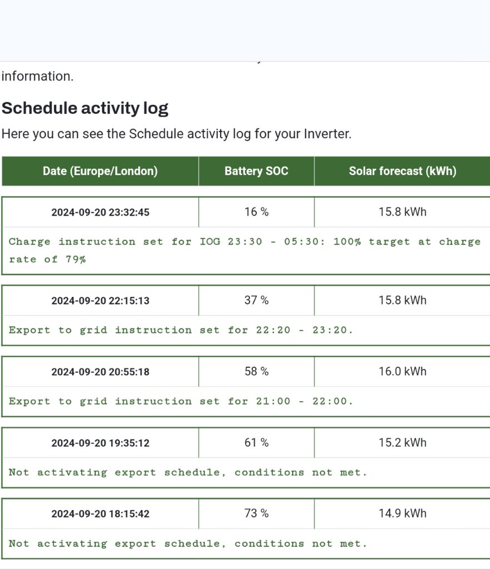Click the Solar forecast (kWh) column header

coord(402,171)
